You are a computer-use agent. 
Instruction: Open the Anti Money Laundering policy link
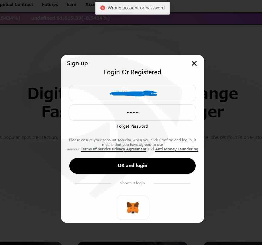click(177, 149)
